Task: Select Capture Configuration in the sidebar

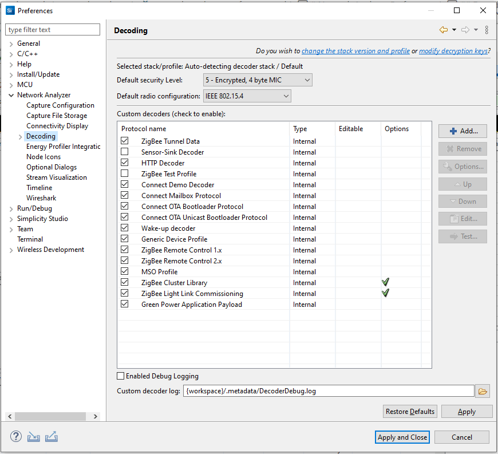Action: point(60,105)
